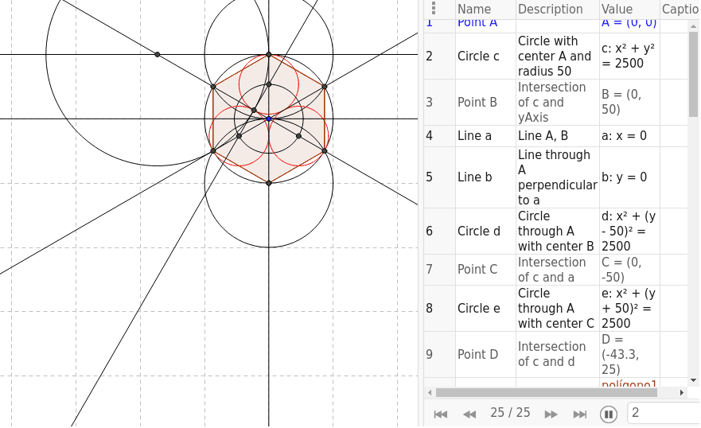The width and height of the screenshot is (701, 428).
Task: Click the animation speed field showing 2
Action: [664, 413]
